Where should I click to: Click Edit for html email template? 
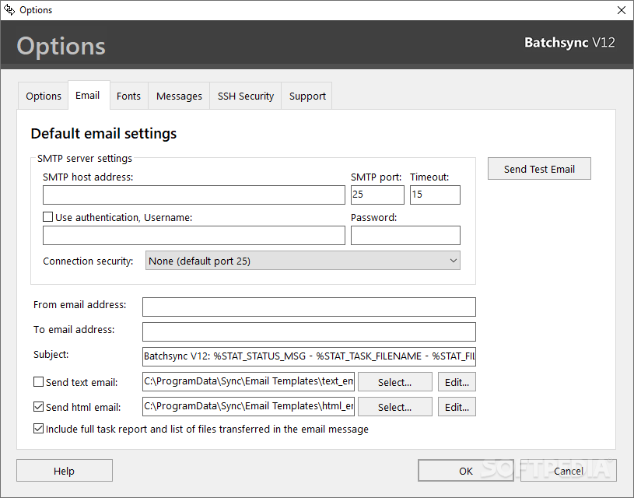point(457,407)
